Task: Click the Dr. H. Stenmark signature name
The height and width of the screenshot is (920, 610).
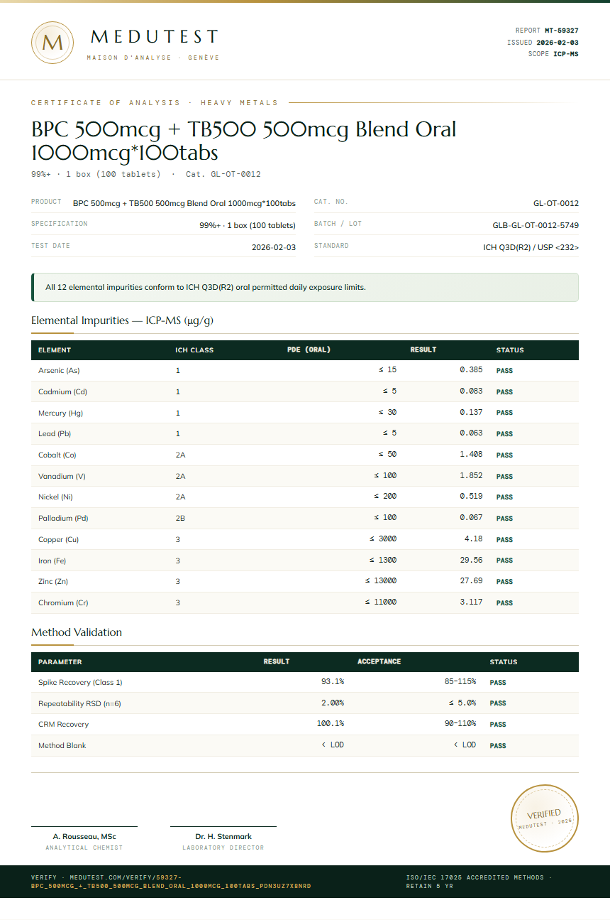Action: pos(223,836)
